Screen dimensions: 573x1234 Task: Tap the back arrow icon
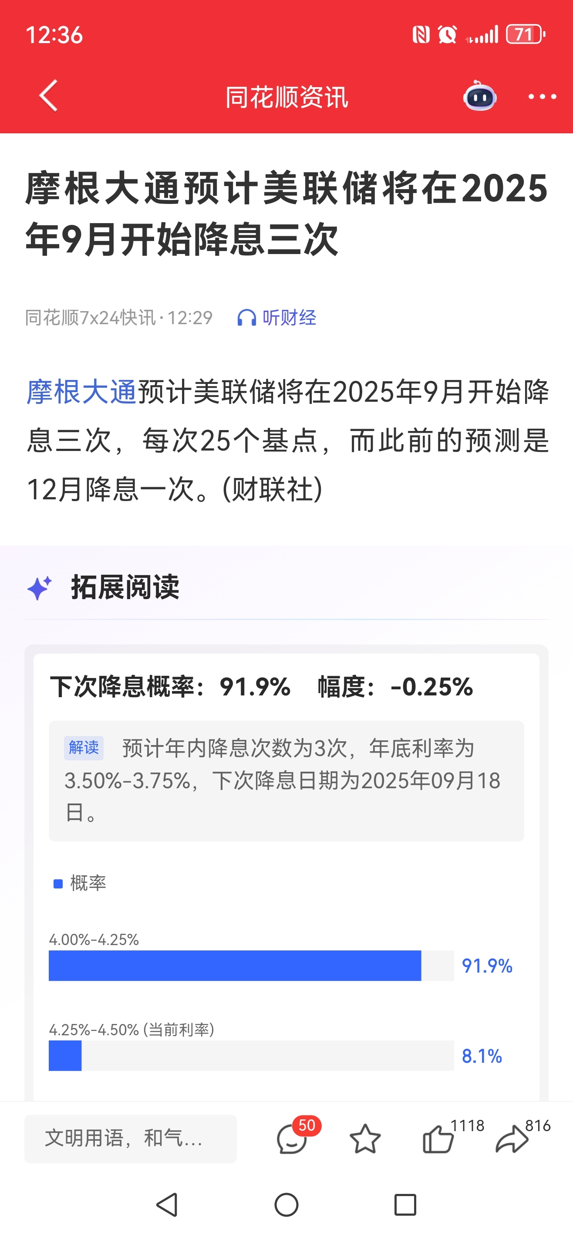(48, 96)
